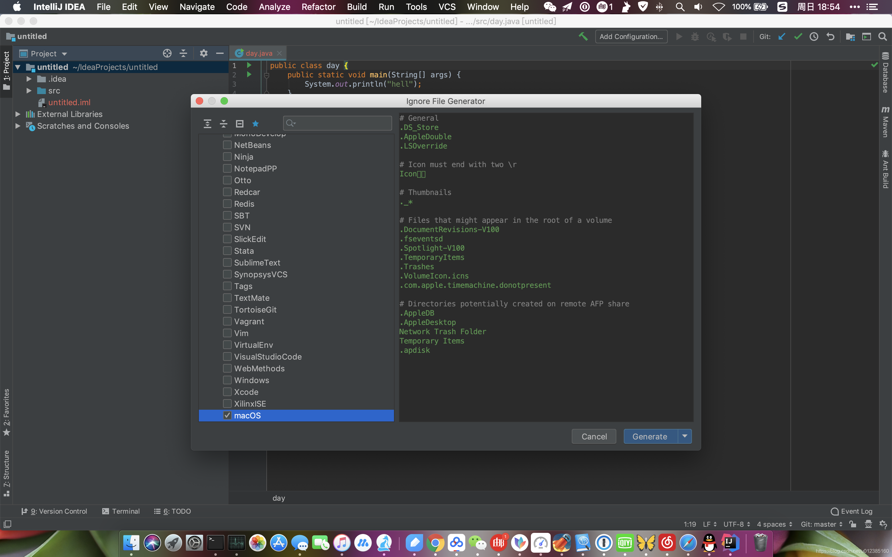Switch to the day.java editor tab

[259, 53]
